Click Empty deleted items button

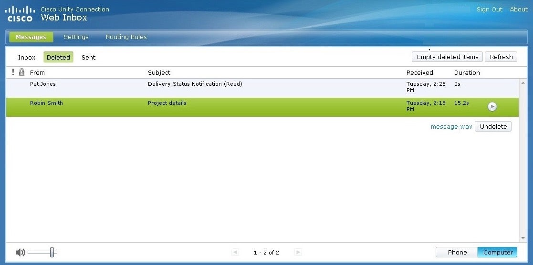click(447, 57)
